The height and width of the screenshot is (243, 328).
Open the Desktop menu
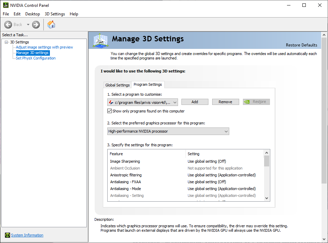[x=33, y=14]
